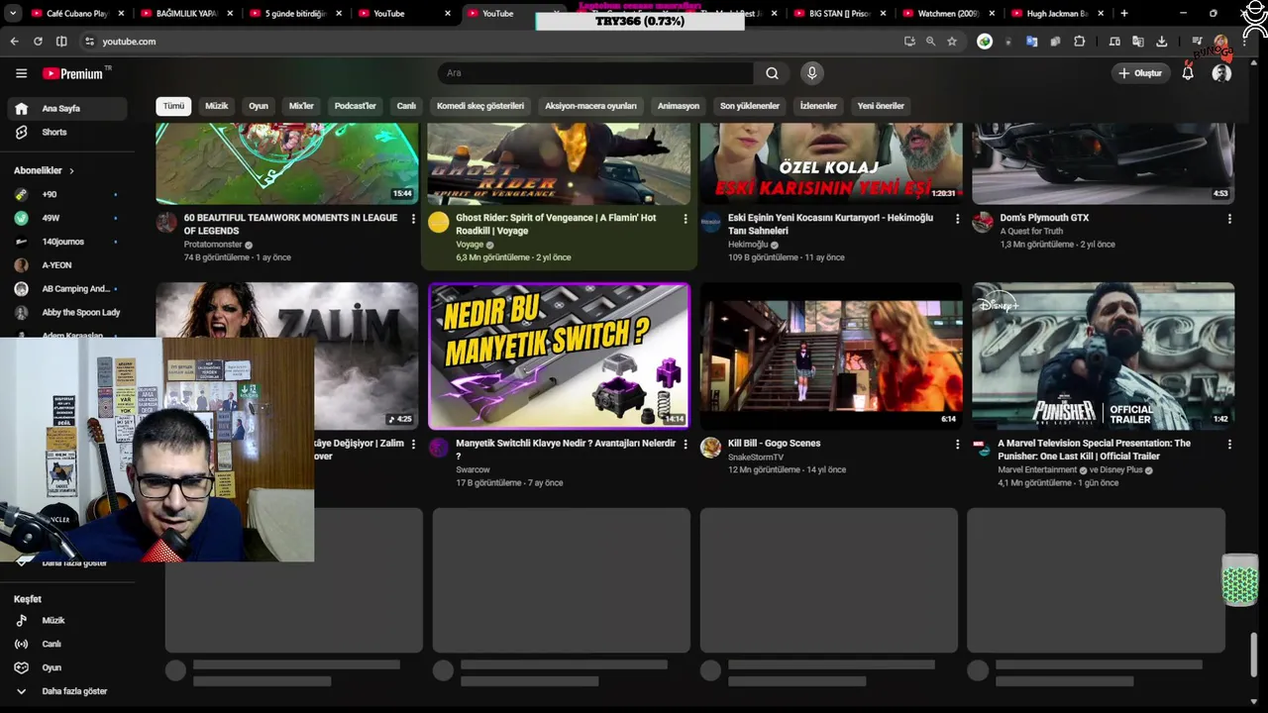Expand the Abonelikler subscriptions chevron
1268x713 pixels.
click(x=71, y=171)
